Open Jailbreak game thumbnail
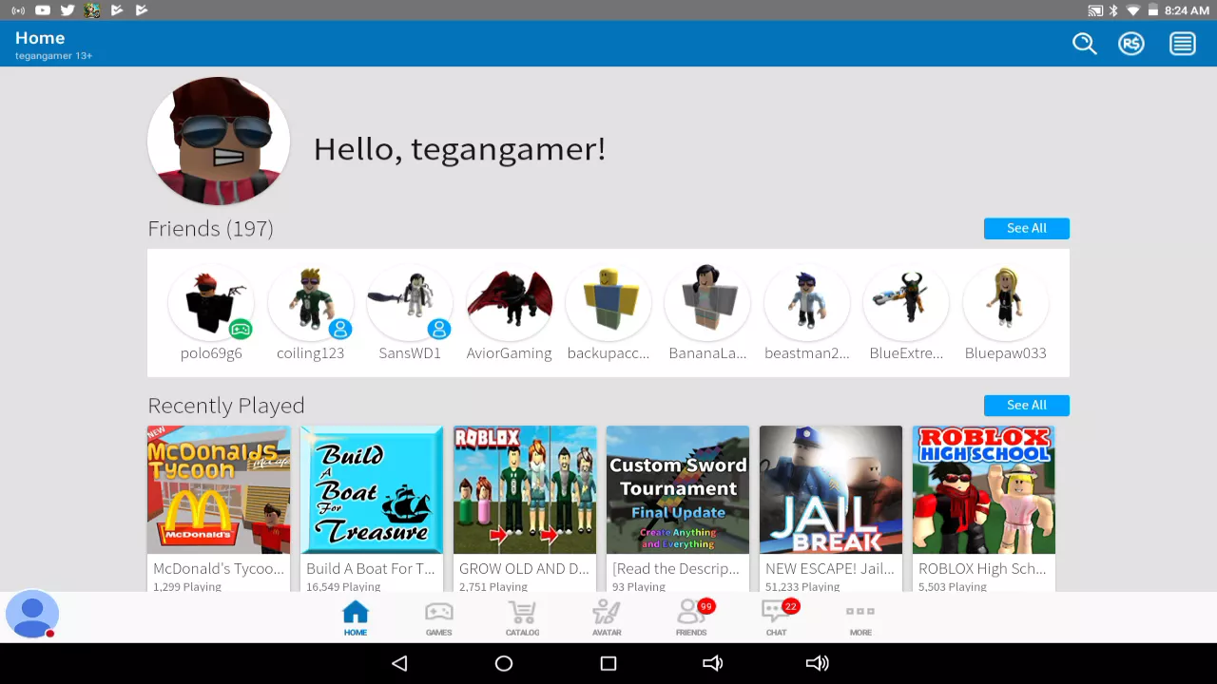 (831, 489)
